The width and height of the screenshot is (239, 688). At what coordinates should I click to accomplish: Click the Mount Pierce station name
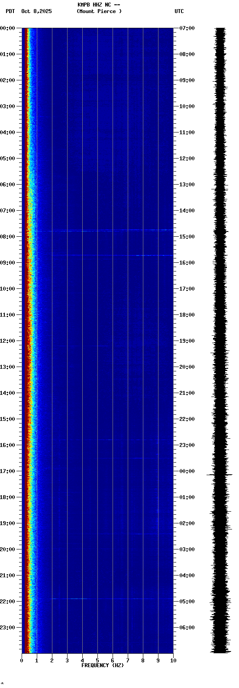(99, 11)
